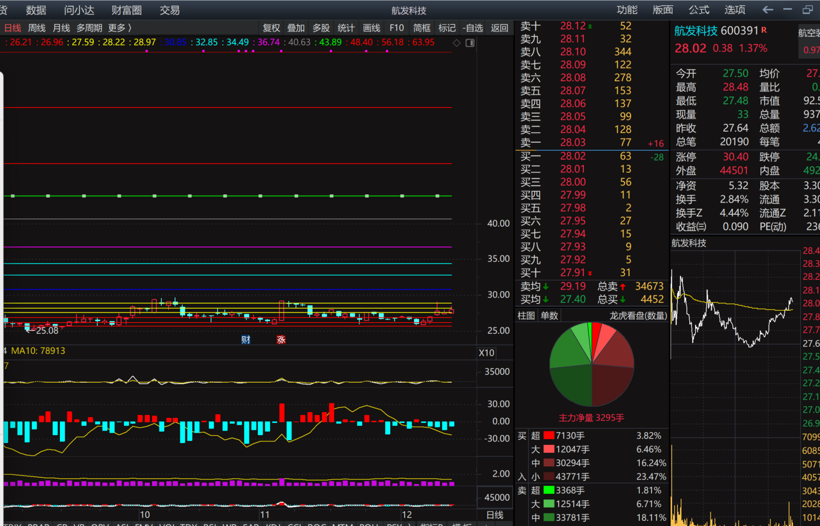Open the 选项 menu
Viewport: 820px width, 526px height.
point(735,10)
